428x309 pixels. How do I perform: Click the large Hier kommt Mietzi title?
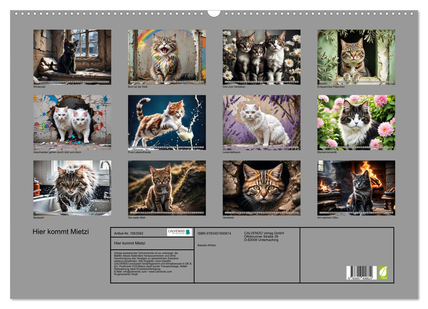61,232
